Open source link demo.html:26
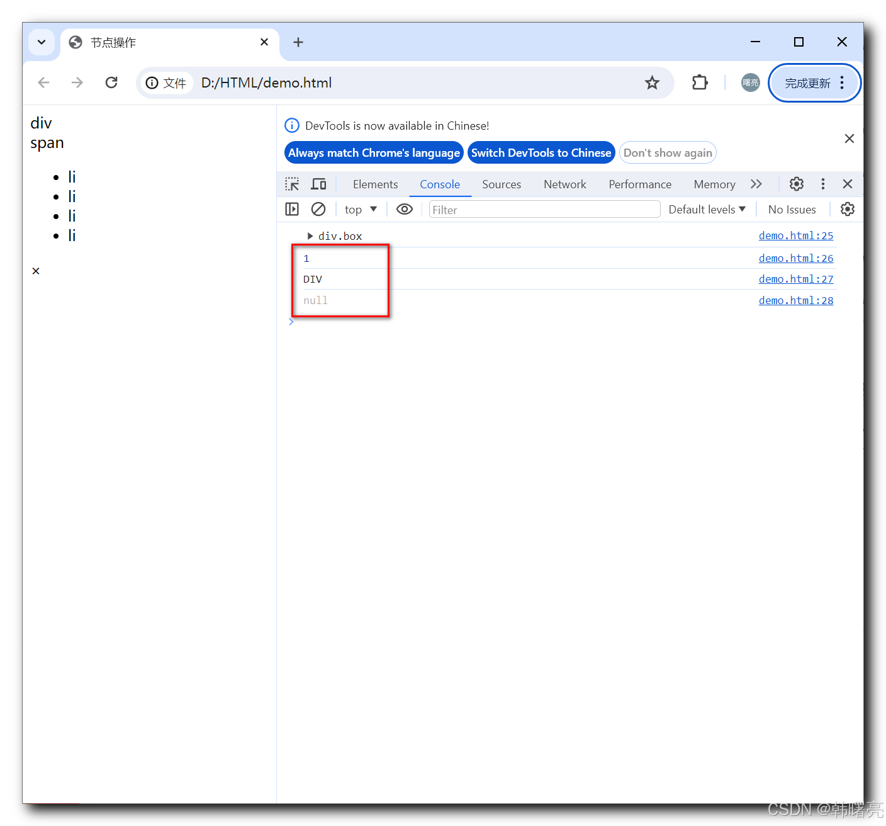The height and width of the screenshot is (826, 886). (796, 258)
